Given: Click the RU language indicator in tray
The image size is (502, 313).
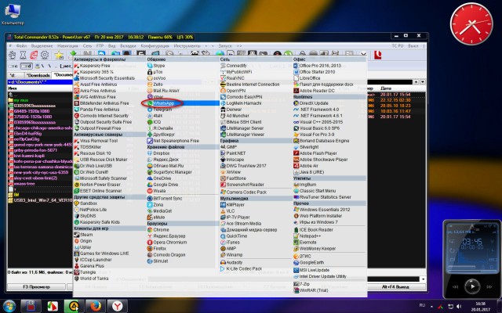Looking at the screenshot, I should pos(422,306).
